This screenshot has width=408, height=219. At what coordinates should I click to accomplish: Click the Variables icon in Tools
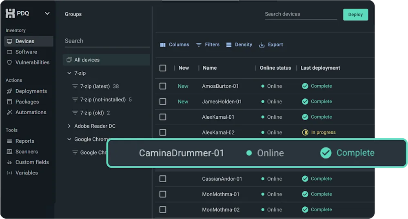[9, 173]
